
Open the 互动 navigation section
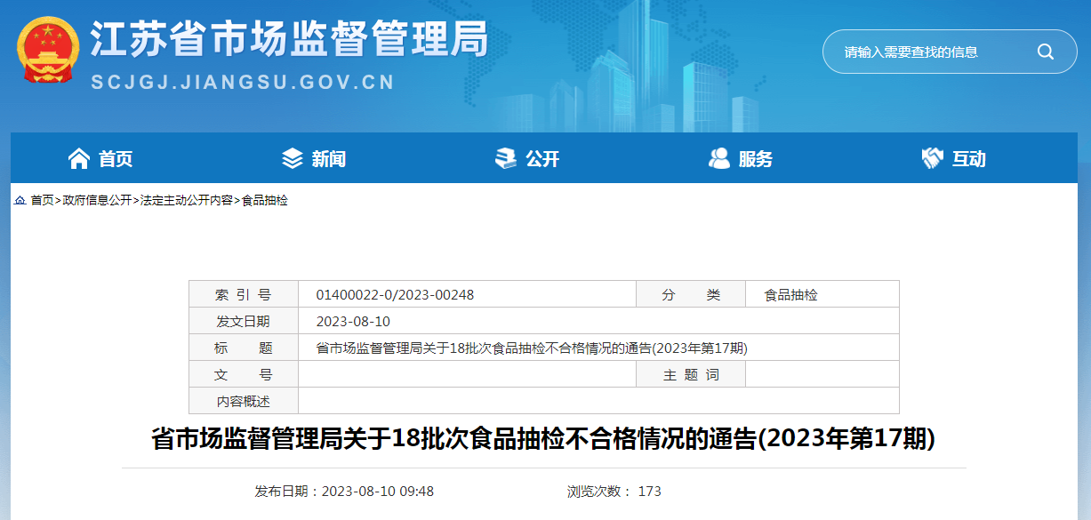969,159
